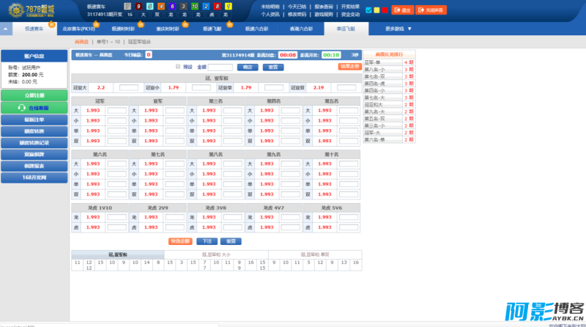The image size is (586, 327).
Task: Click the headset icon on 在线客服
Action: (23, 108)
